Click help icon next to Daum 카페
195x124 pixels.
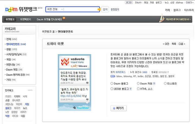(x=154, y=84)
